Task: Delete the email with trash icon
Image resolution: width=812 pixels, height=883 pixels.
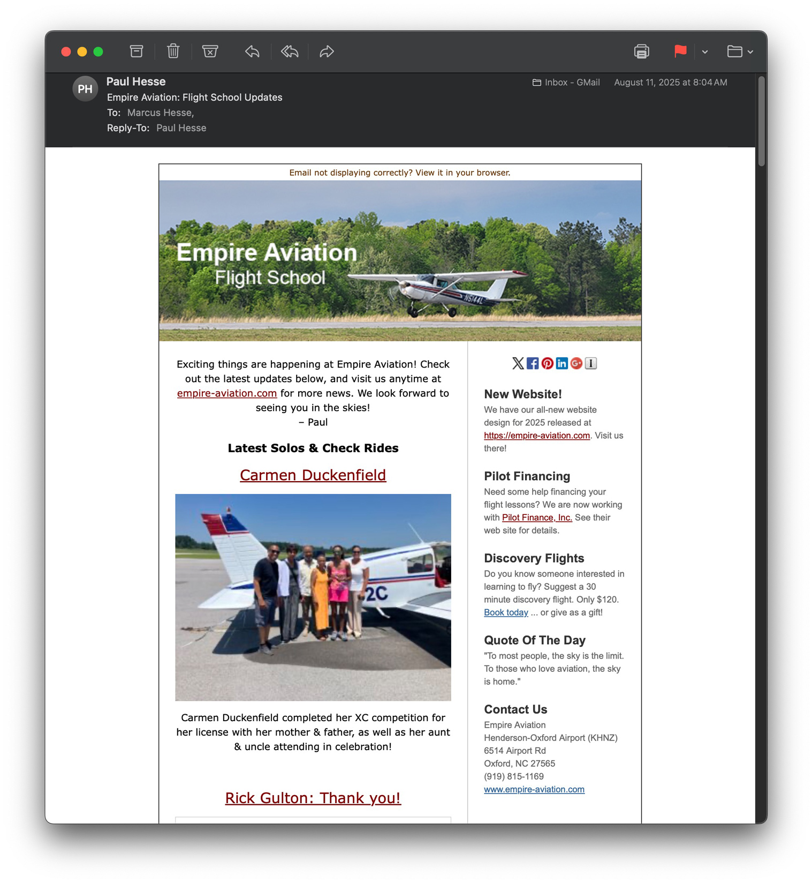Action: 173,51
